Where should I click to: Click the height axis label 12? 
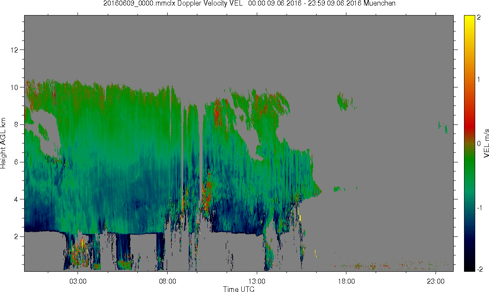pos(14,50)
